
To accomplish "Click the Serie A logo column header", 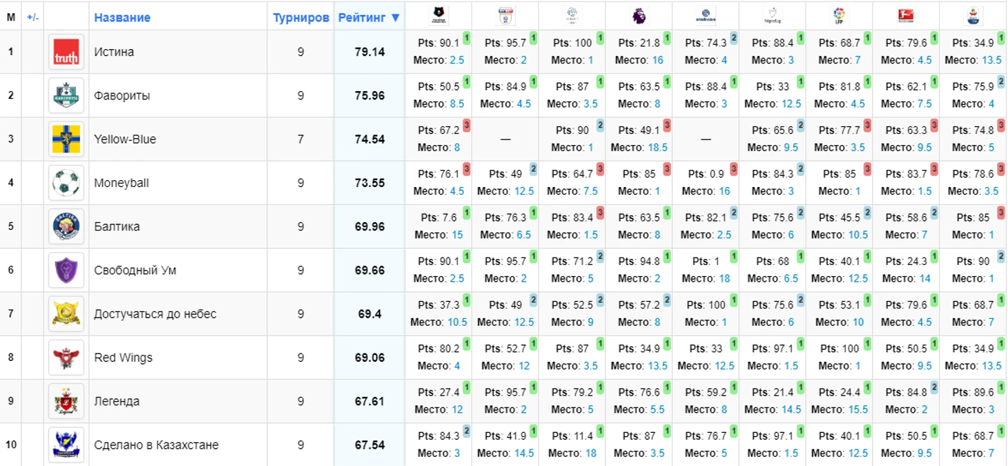I will (x=973, y=13).
